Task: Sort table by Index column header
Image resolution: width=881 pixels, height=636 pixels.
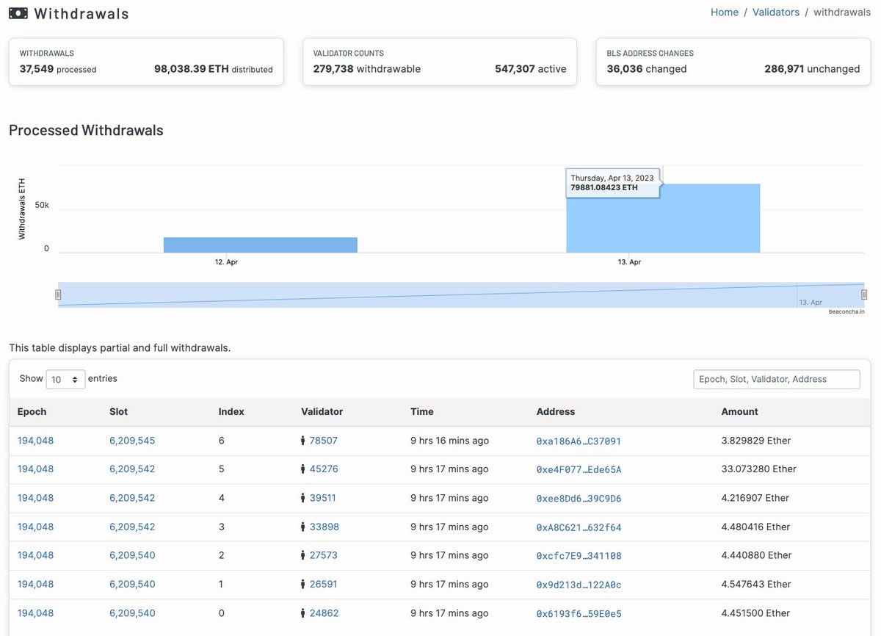Action: 231,412
